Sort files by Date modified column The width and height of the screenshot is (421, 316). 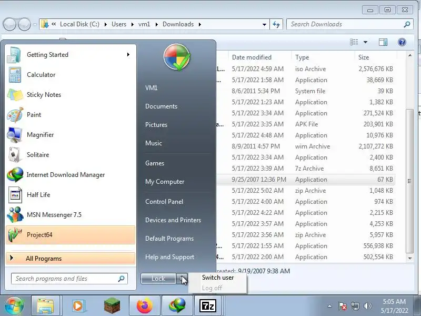click(x=260, y=57)
